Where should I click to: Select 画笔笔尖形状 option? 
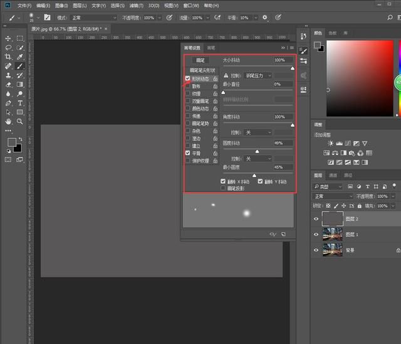202,70
